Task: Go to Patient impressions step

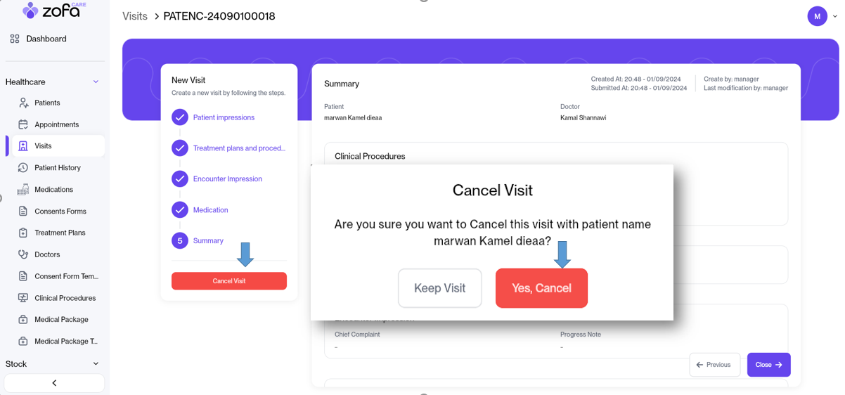Action: click(224, 117)
